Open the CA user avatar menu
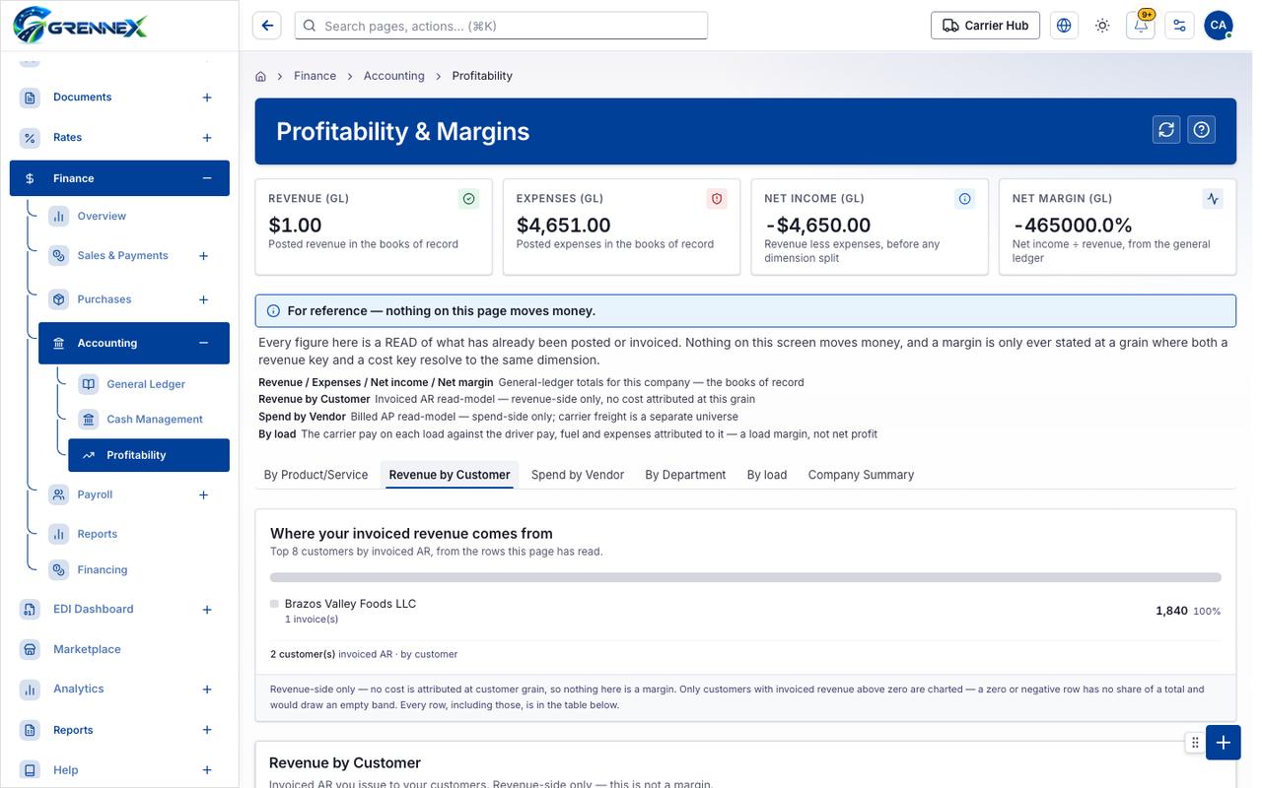Screen dimensions: 1262x788 point(1219,26)
